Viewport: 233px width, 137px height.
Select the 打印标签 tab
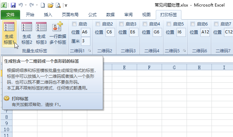coord(169,15)
